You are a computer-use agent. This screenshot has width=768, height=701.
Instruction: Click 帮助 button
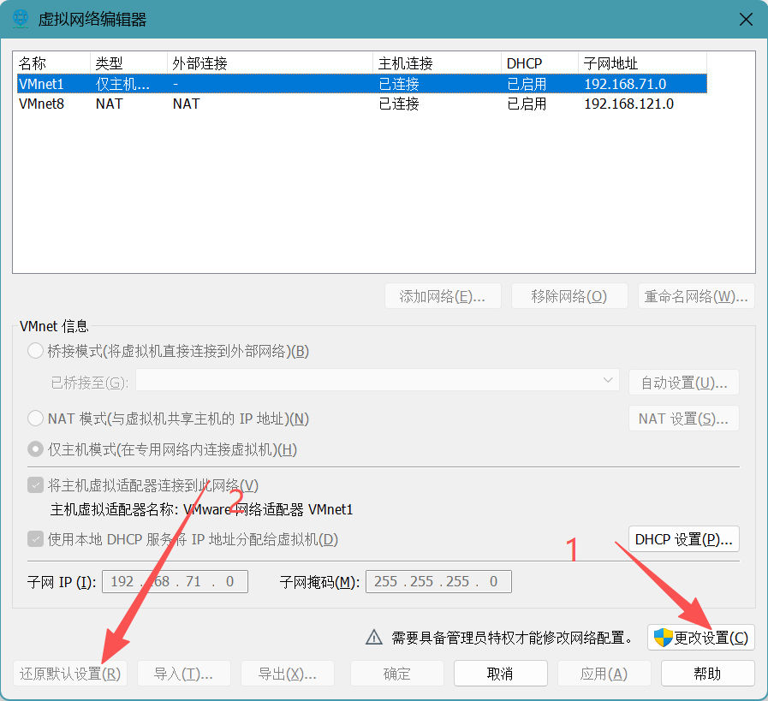(x=708, y=674)
